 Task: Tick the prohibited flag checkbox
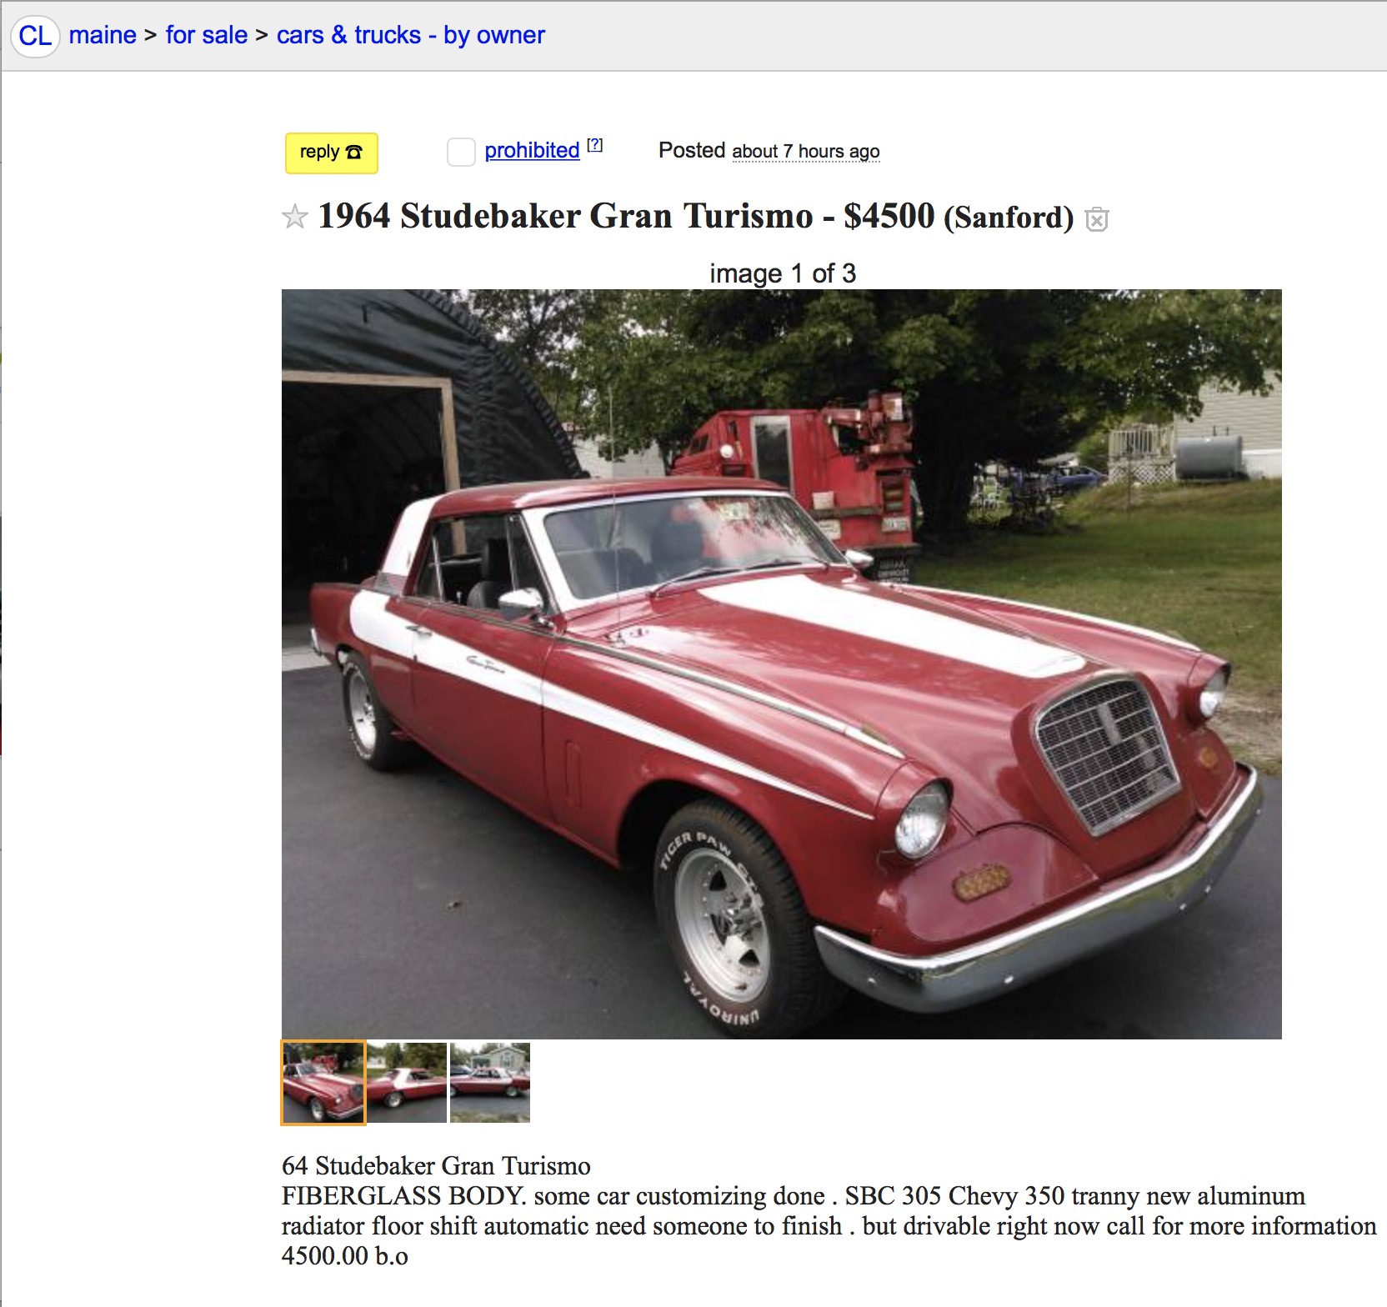pyautogui.click(x=461, y=152)
